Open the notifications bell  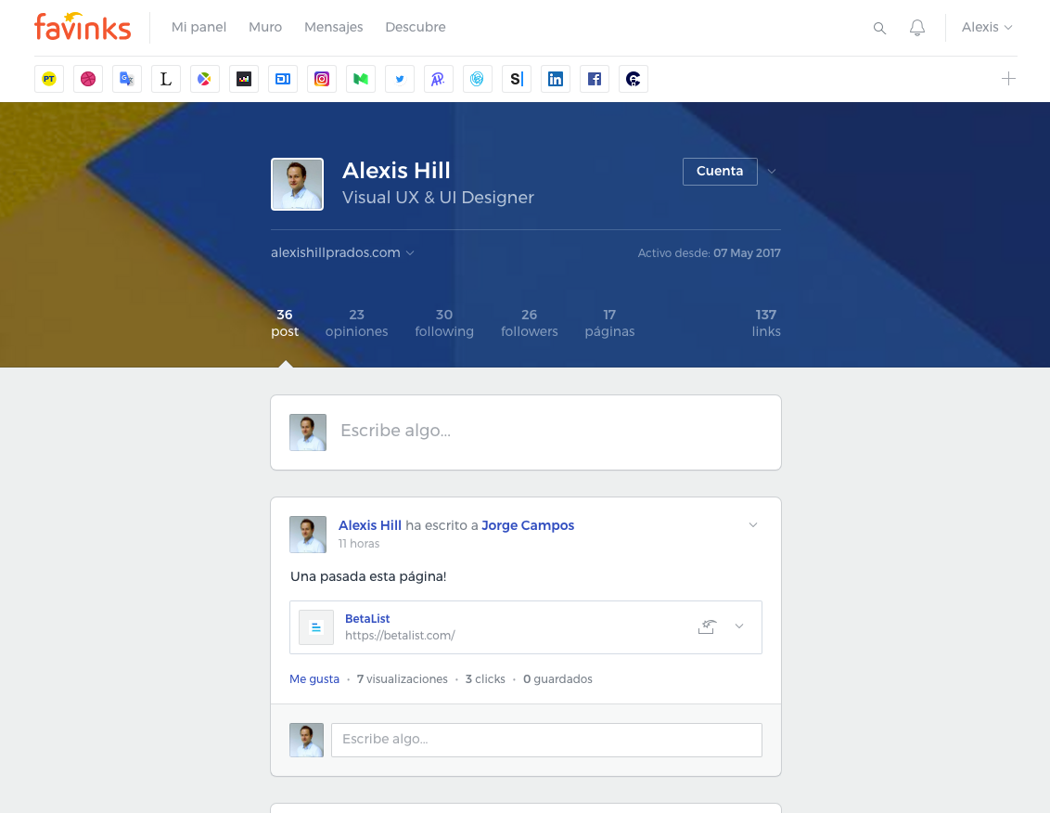click(917, 28)
